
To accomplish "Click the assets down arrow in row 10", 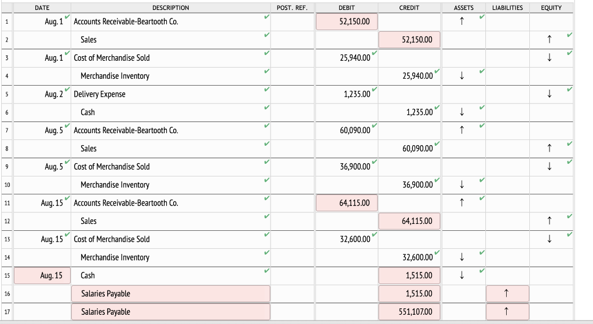I will pyautogui.click(x=462, y=185).
